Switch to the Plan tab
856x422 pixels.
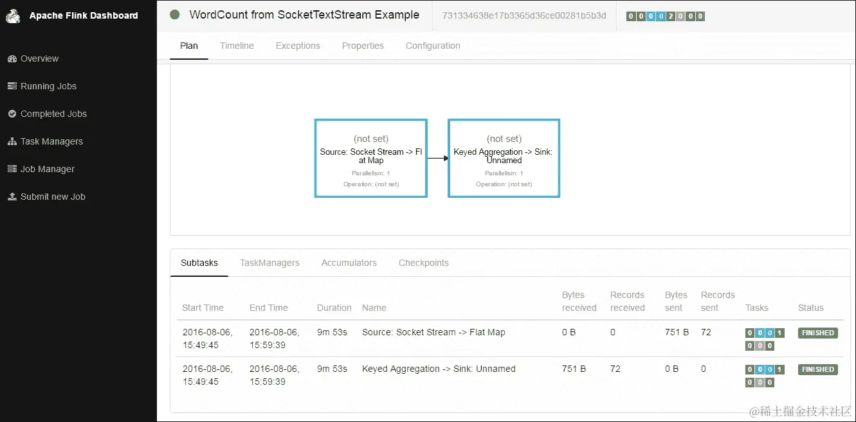click(189, 46)
